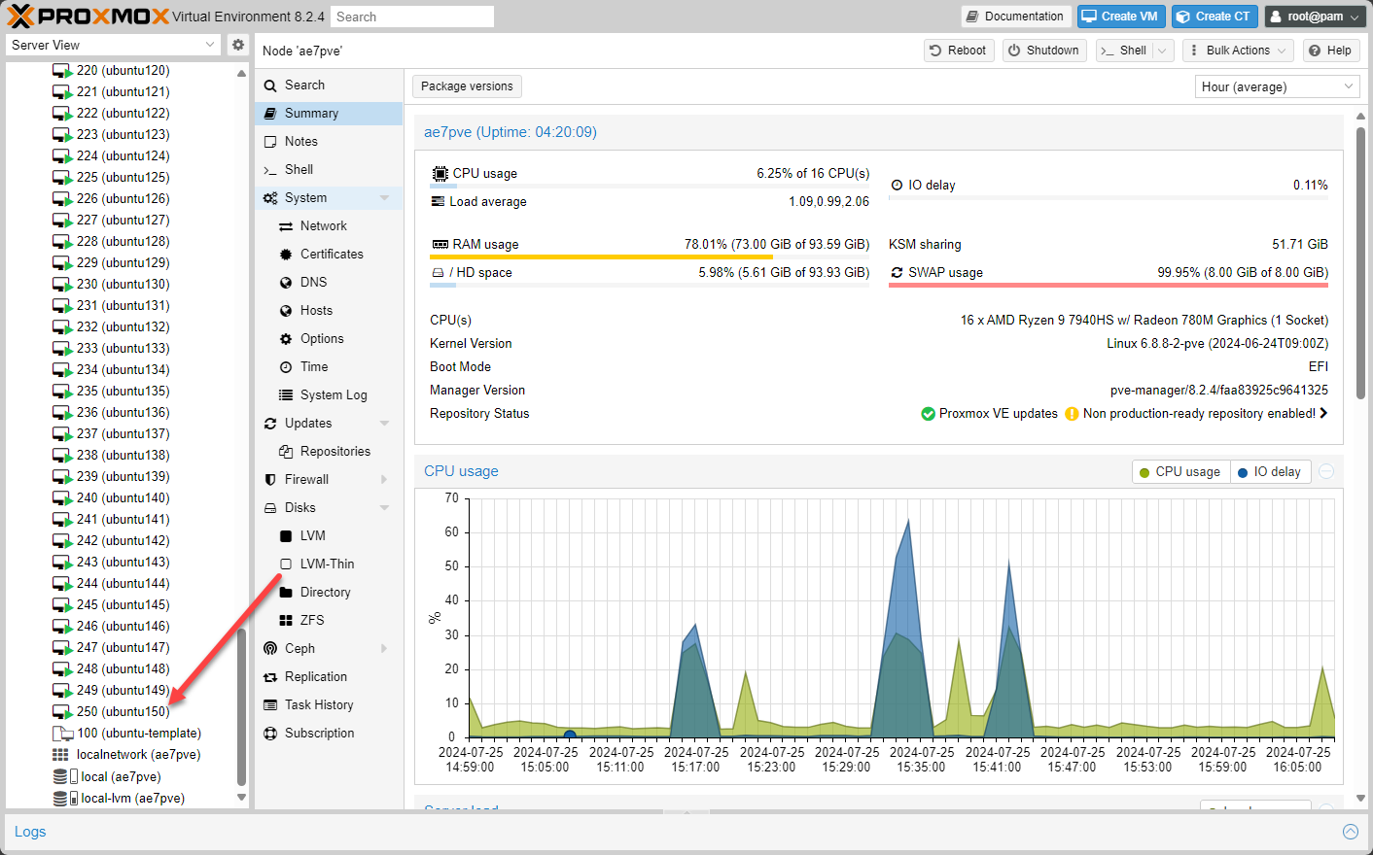This screenshot has height=855, width=1373.
Task: Expand the Bulk Actions menu
Action: click(1237, 51)
